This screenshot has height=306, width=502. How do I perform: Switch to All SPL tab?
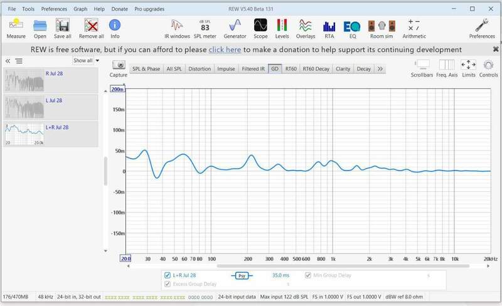pyautogui.click(x=174, y=69)
